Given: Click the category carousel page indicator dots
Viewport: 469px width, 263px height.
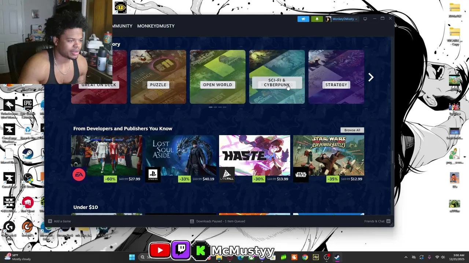Looking at the screenshot, I should [218, 107].
